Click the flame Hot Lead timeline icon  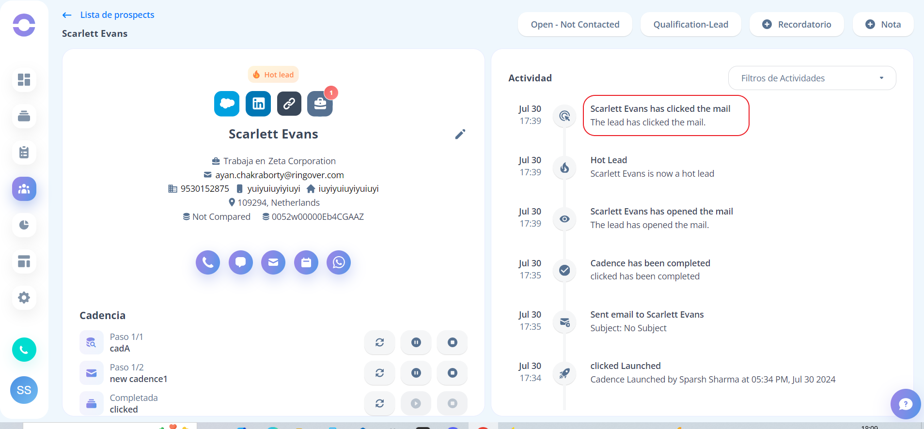coord(564,168)
